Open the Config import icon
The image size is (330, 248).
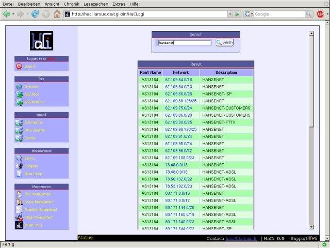(19, 138)
